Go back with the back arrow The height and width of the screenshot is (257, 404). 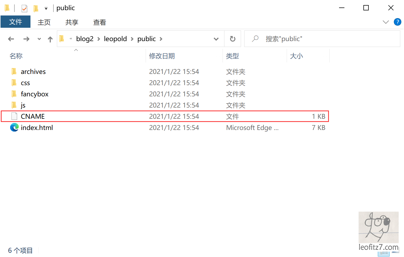click(x=11, y=39)
